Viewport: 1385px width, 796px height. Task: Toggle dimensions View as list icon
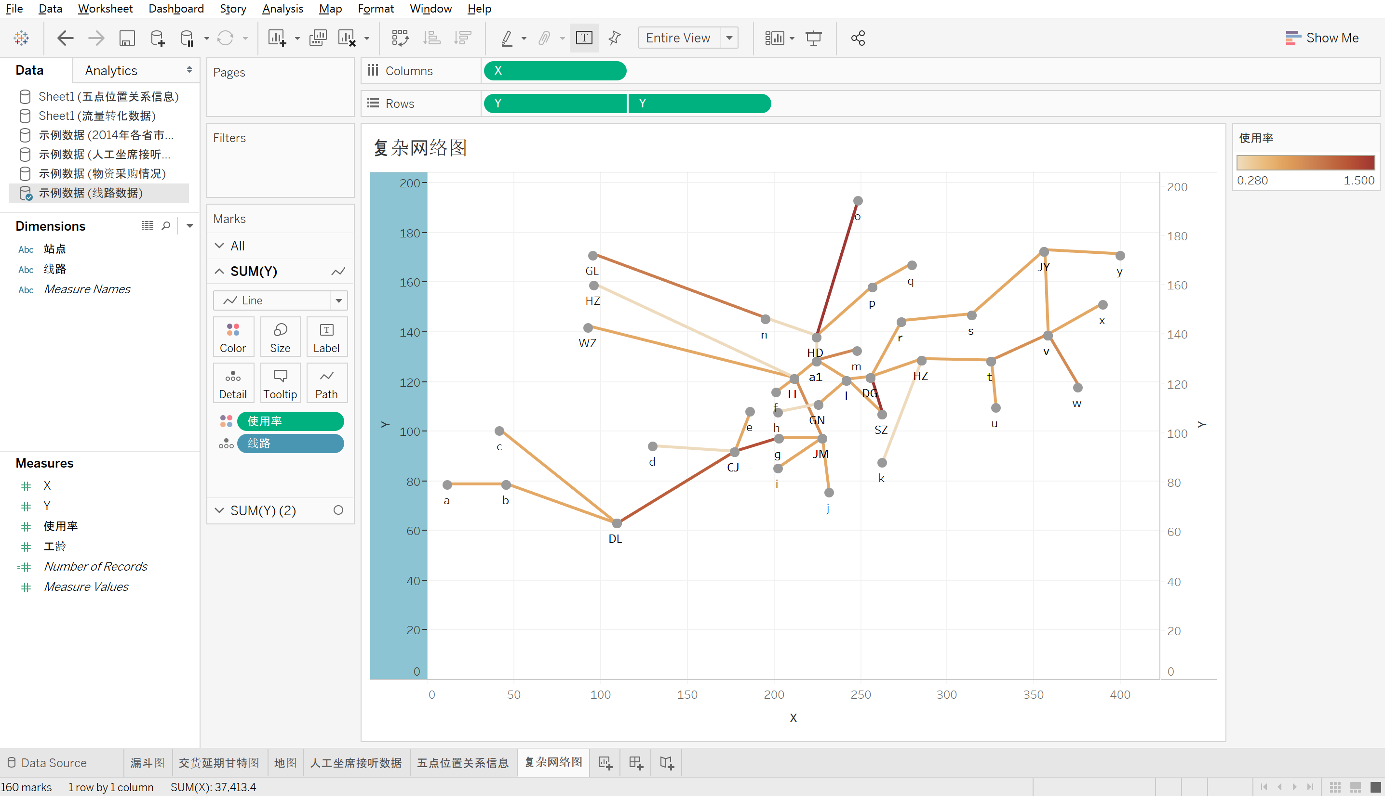coord(147,226)
